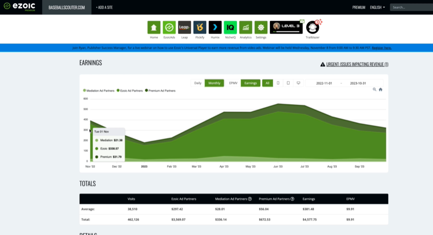Open the Home icon
Image resolution: width=433 pixels, height=235 pixels.
click(154, 27)
